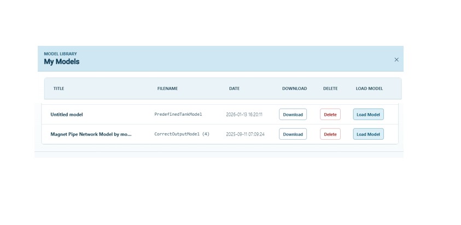Select the 'Untitled model' title
The image size is (461, 225).
[x=67, y=115]
